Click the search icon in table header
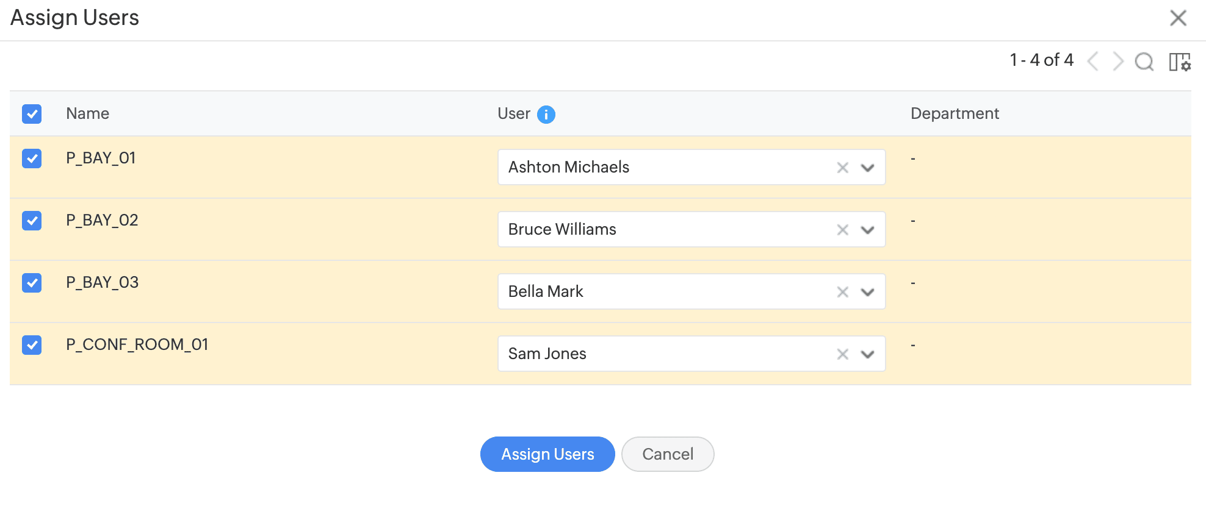1206x506 pixels. (1144, 62)
